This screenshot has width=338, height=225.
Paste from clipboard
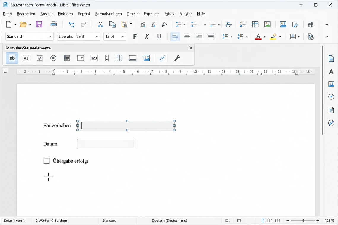click(124, 25)
